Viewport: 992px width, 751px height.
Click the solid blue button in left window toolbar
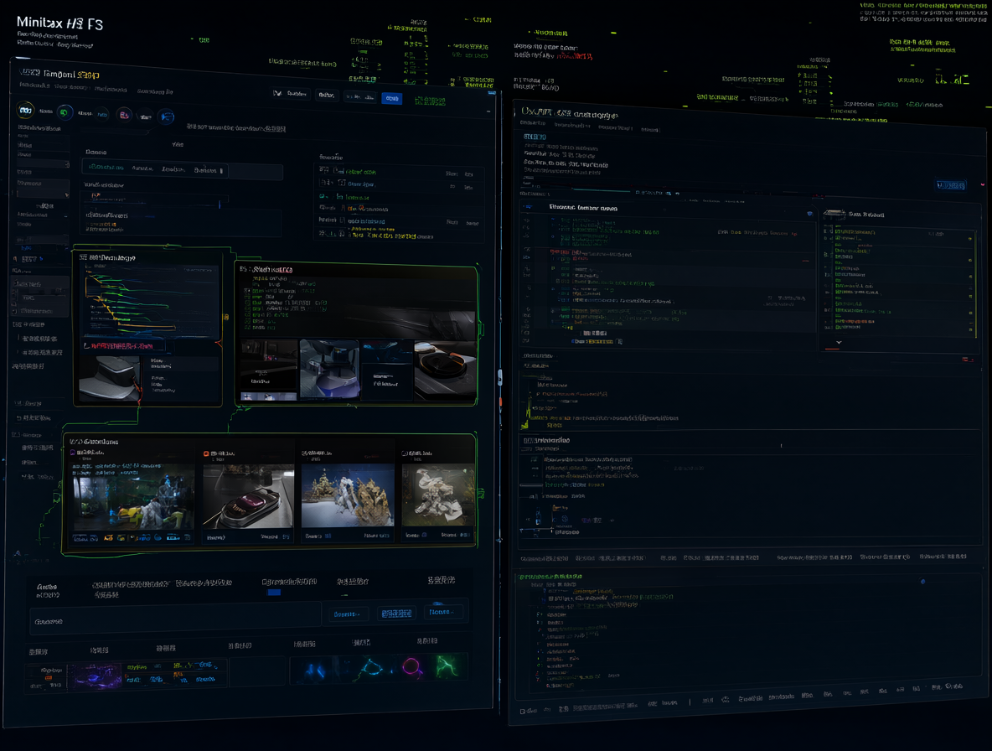pyautogui.click(x=391, y=98)
